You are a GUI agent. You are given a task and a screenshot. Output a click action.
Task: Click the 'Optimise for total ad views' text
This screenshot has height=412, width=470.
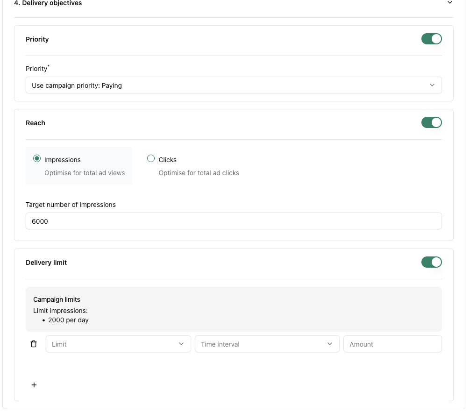(85, 173)
